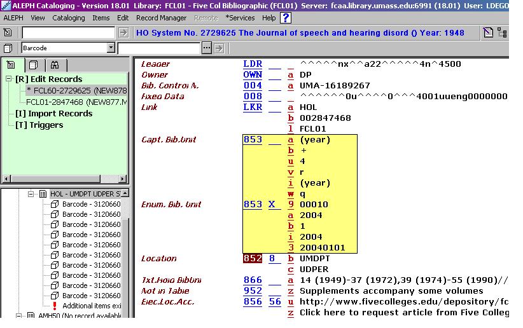This screenshot has height=328, width=523.
Task: Open the Cataloging menu
Action: tap(68, 18)
